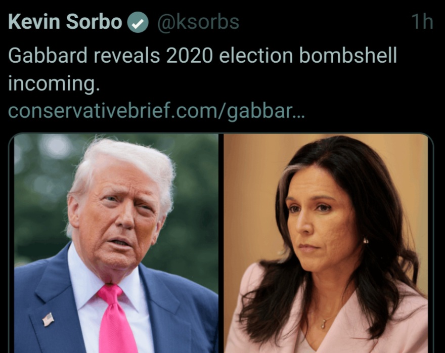Click the black divider between the two photos
Viewport: 445px width, 353px height.
pyautogui.click(x=221, y=243)
